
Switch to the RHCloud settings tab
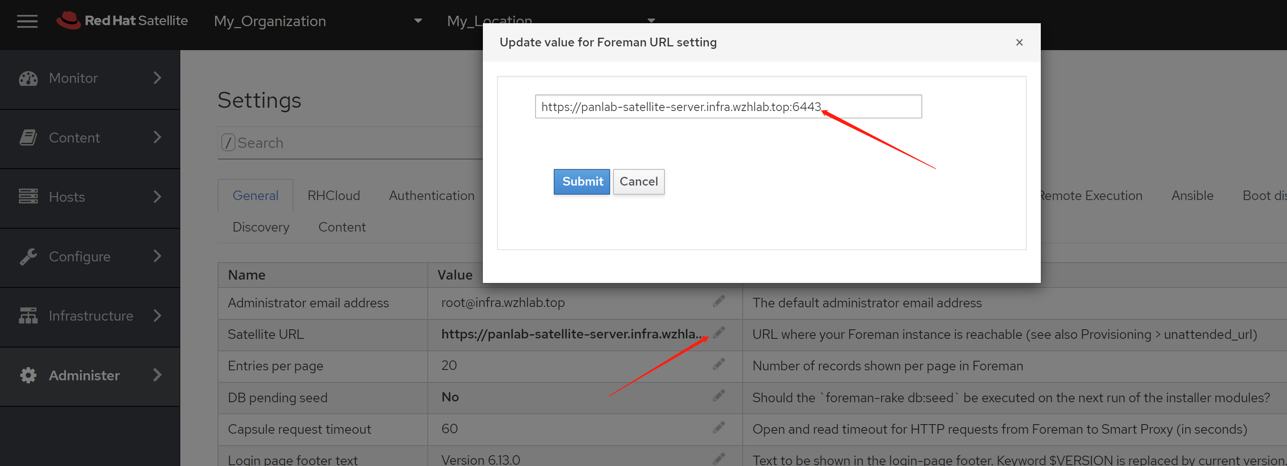[x=333, y=195]
